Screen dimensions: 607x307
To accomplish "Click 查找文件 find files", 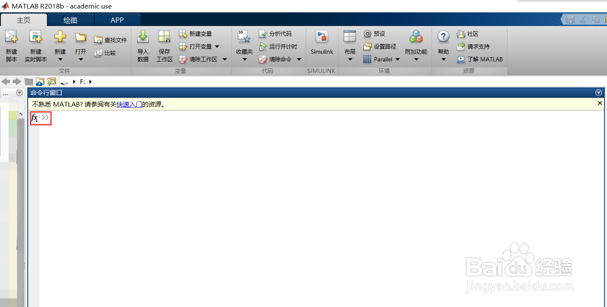I will pos(111,40).
